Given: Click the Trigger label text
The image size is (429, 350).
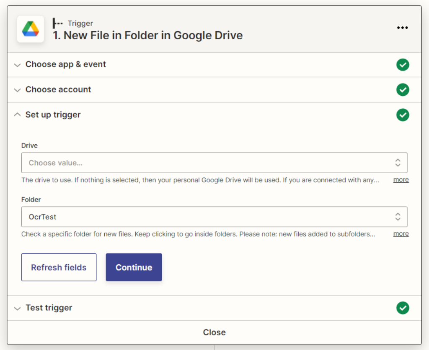Looking at the screenshot, I should [x=80, y=23].
